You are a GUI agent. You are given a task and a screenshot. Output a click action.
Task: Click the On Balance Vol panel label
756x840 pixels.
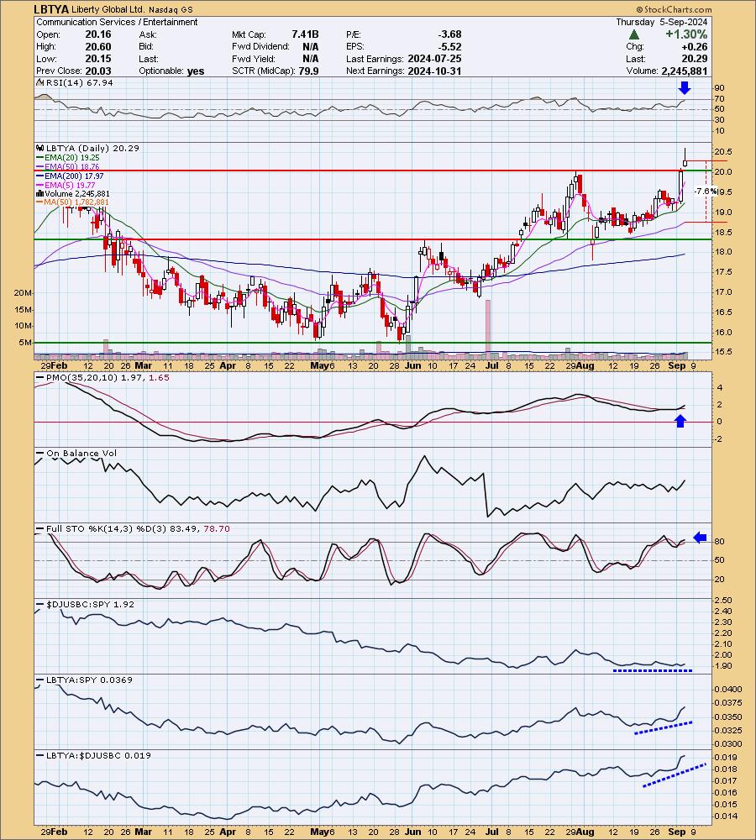76,454
